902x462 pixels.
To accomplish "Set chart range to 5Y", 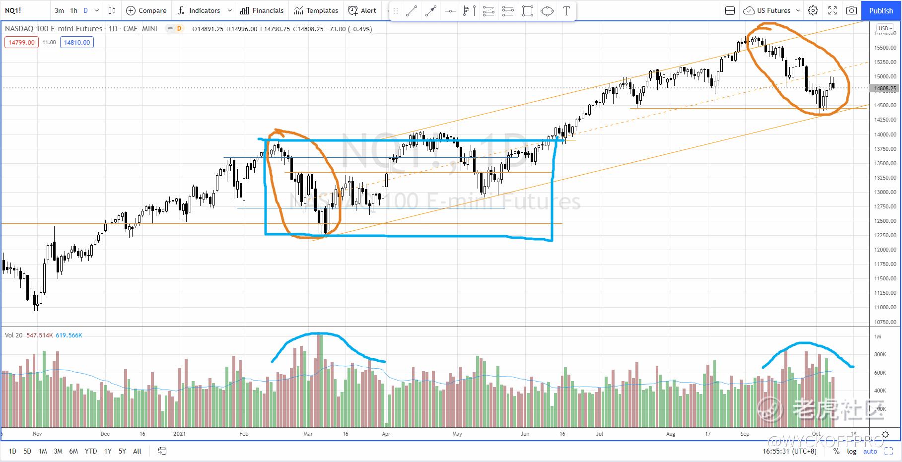I will tap(122, 451).
